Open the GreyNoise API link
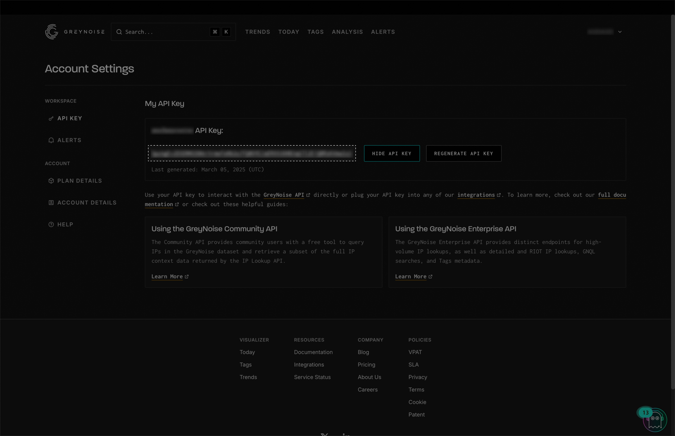The height and width of the screenshot is (436, 675). [x=284, y=195]
